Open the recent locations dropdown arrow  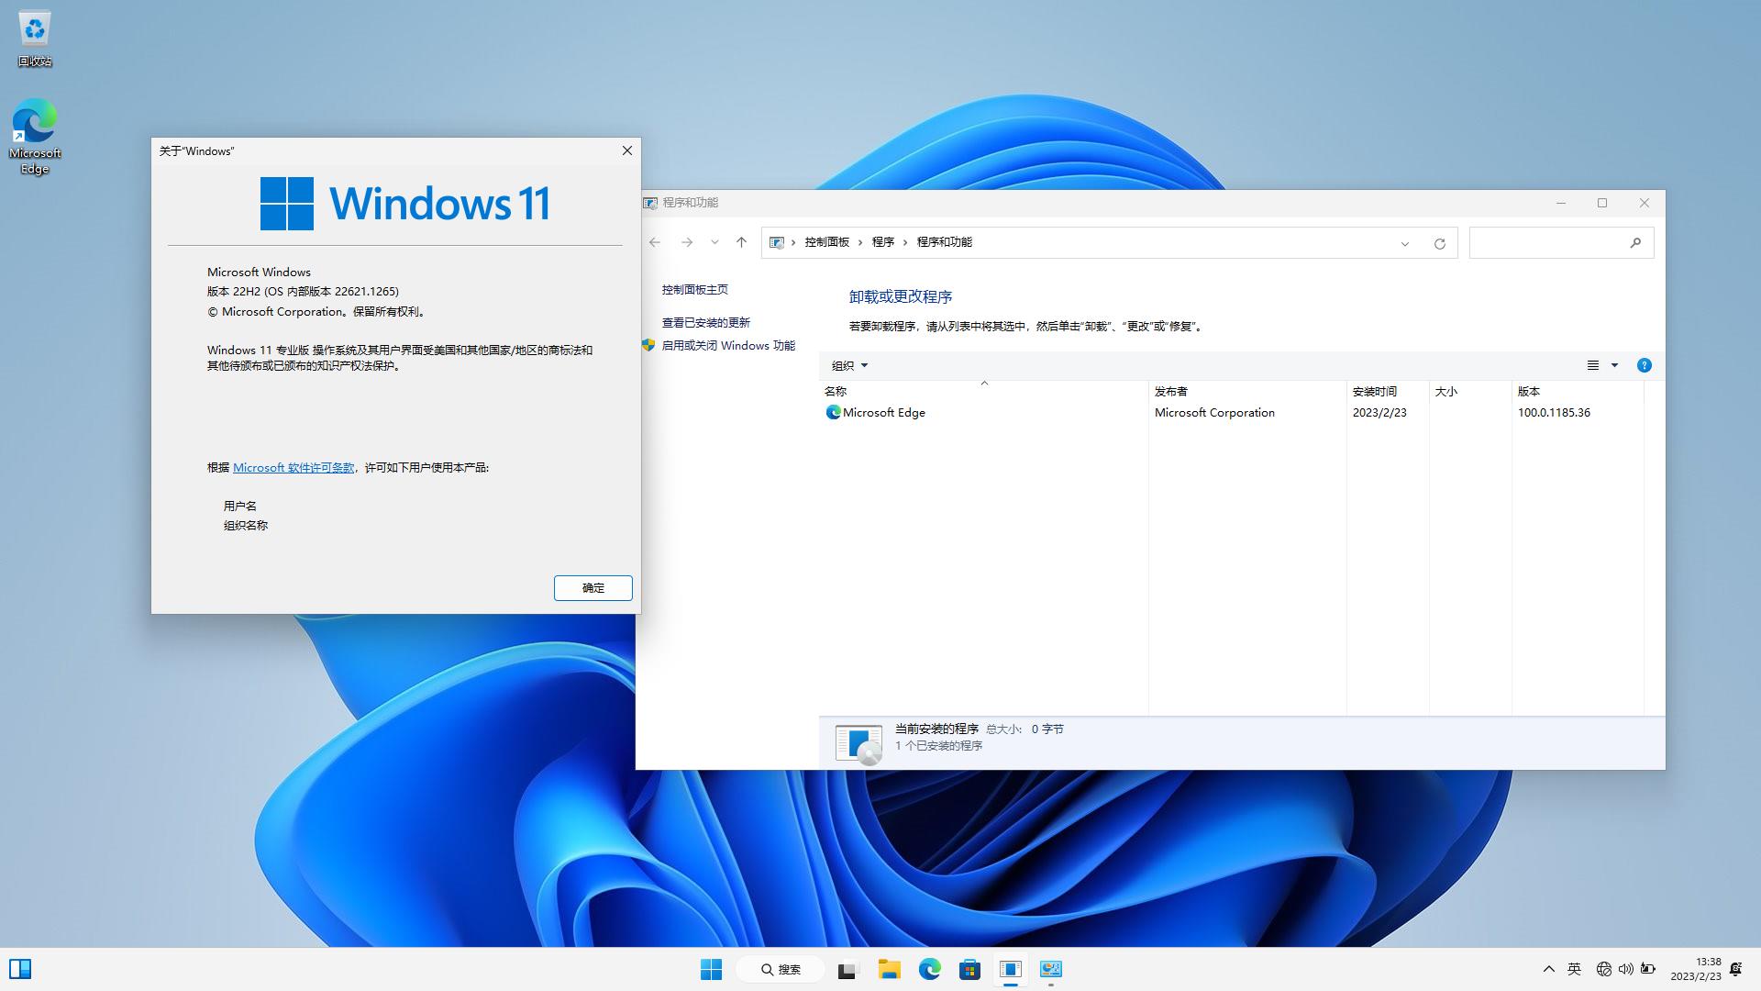(714, 242)
